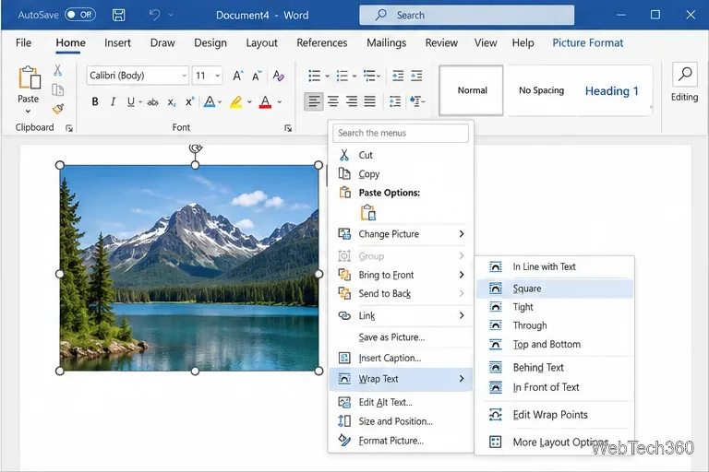Apply subscript formatting
Viewport: 709px width, 472px height.
click(x=172, y=102)
